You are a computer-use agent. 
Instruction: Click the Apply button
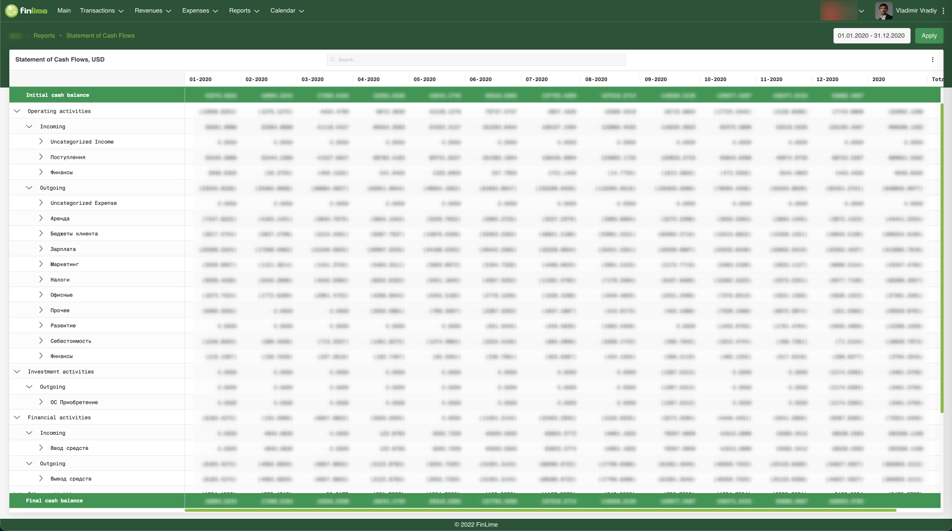point(929,36)
